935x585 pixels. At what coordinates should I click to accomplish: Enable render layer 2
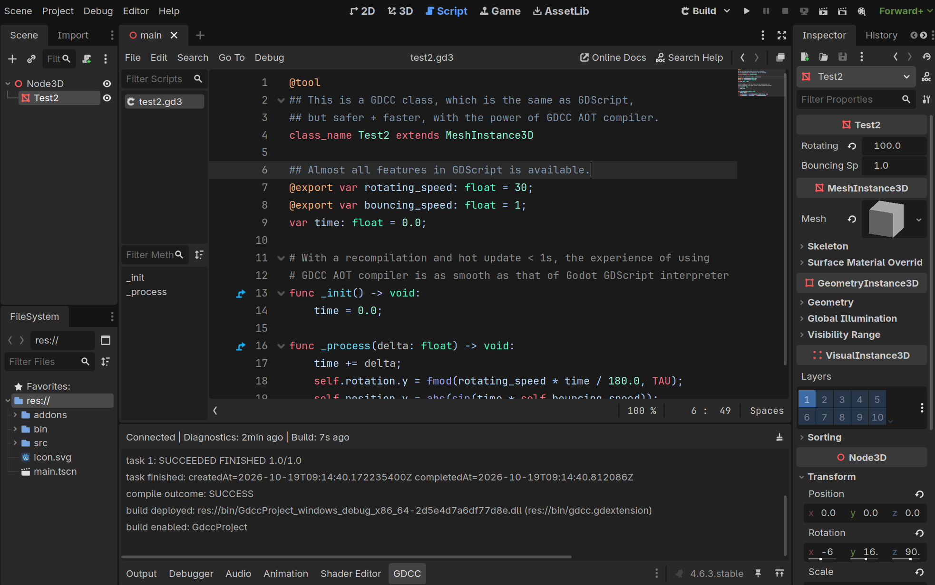tap(824, 400)
